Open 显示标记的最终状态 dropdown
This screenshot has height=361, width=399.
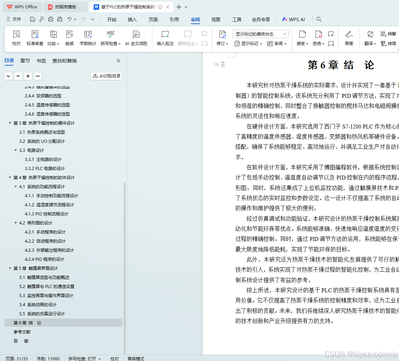[x=261, y=34]
